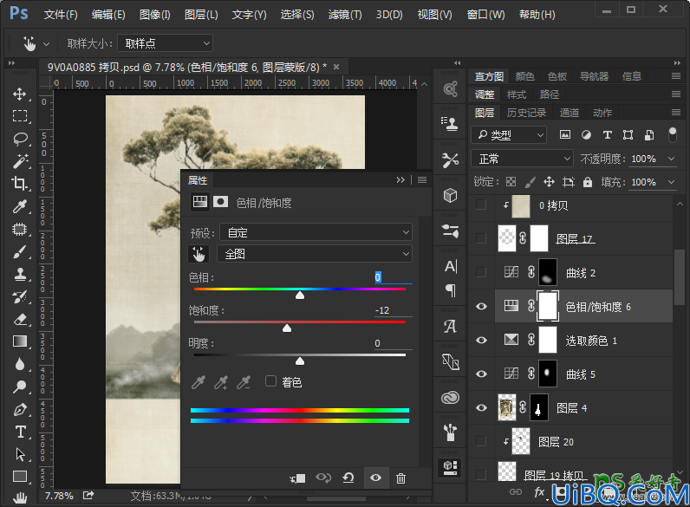Toggle adjustment layer visibility in Properties panel
This screenshot has height=507, width=690.
click(376, 478)
